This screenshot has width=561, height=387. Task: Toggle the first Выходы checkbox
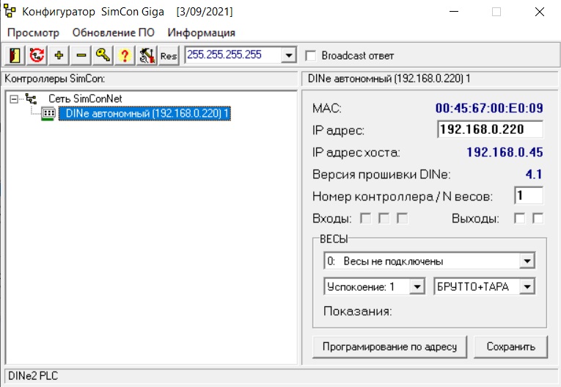pos(519,218)
